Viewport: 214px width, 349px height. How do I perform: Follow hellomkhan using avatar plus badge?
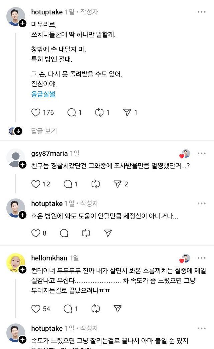[22, 270]
